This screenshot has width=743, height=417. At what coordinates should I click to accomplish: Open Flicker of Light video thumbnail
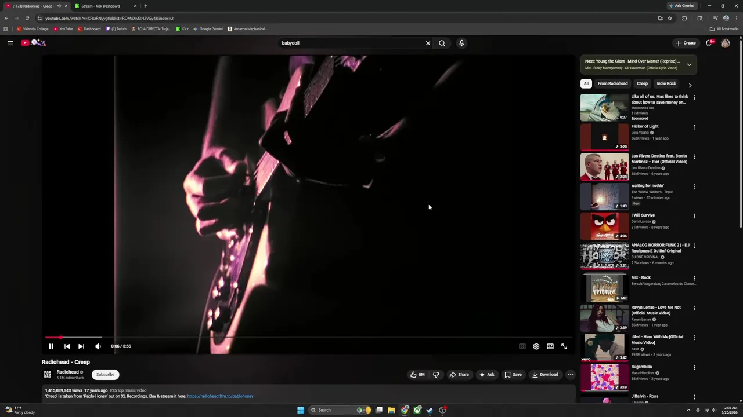tap(604, 137)
